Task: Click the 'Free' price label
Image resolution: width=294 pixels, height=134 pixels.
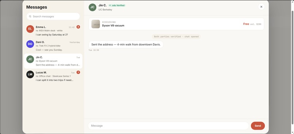Action: pos(246,24)
